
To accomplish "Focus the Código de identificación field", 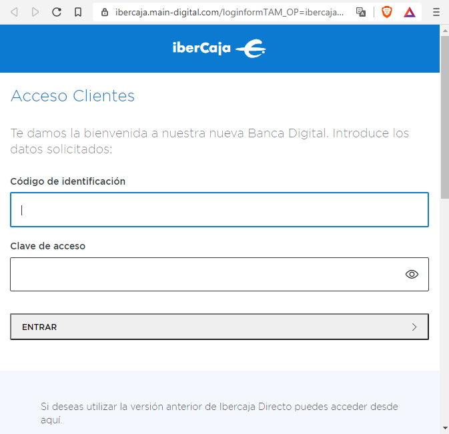I will (219, 210).
